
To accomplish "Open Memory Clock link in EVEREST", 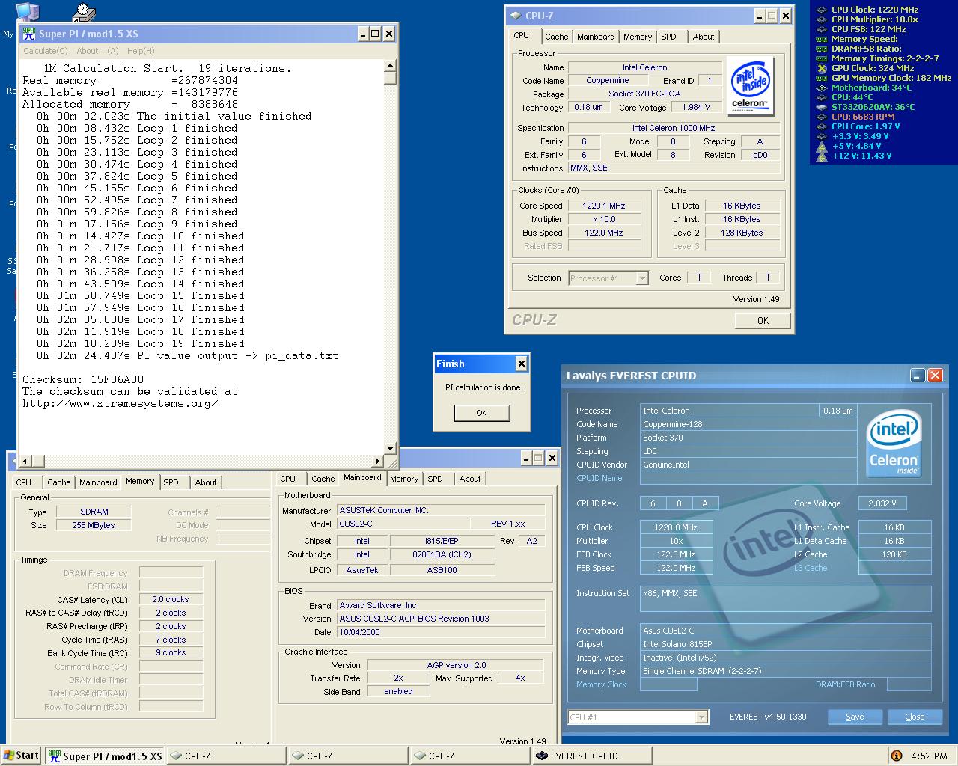I will [x=601, y=684].
